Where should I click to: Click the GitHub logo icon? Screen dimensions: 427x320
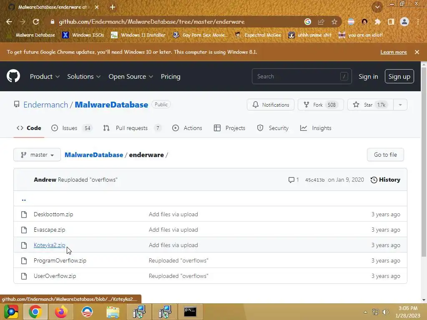point(13,76)
